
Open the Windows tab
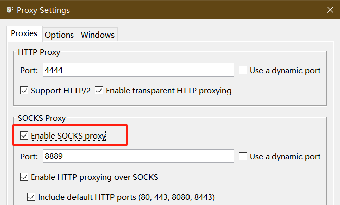point(98,35)
